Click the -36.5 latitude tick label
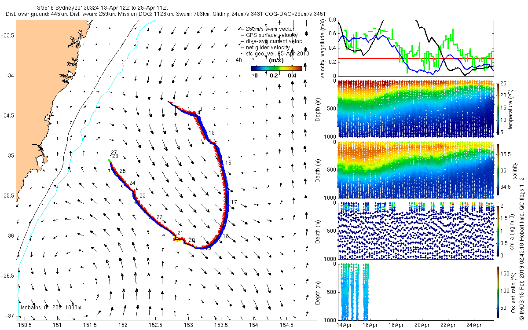The image size is (528, 330). (x=7, y=276)
